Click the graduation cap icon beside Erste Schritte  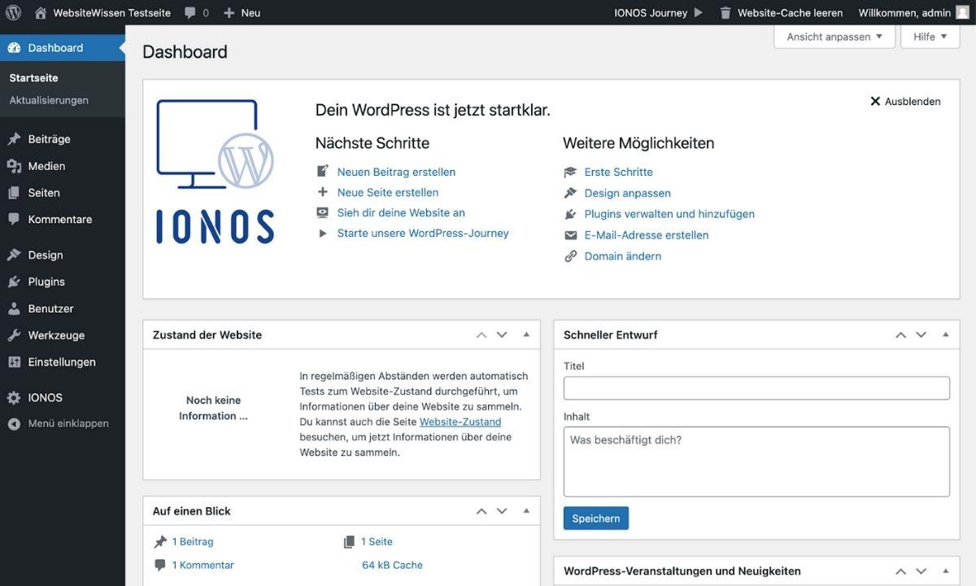click(570, 173)
